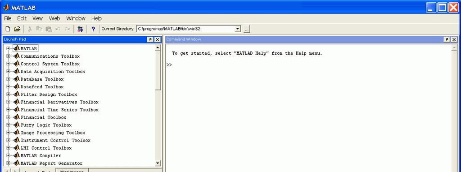Click MATLAB Report Generator icon
The height and width of the screenshot is (172, 461).
coord(17,163)
